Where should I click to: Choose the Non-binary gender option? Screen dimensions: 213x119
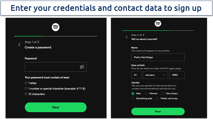163,93
